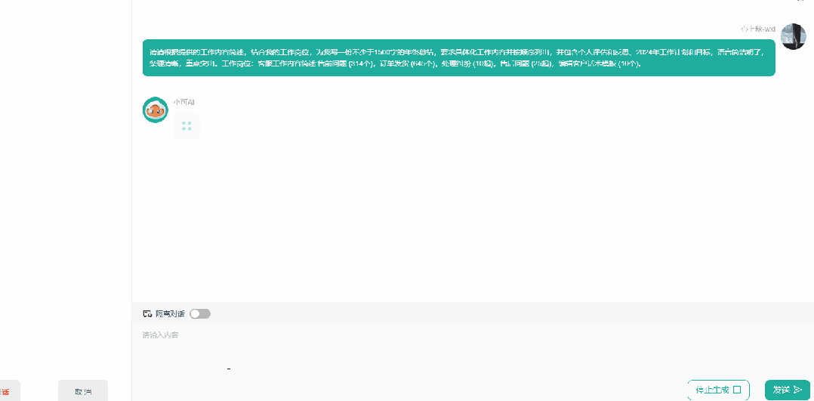Click the 隔离对话 label text
This screenshot has width=814, height=401.
pos(170,313)
